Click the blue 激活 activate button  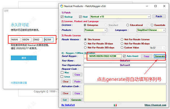(24, 58)
